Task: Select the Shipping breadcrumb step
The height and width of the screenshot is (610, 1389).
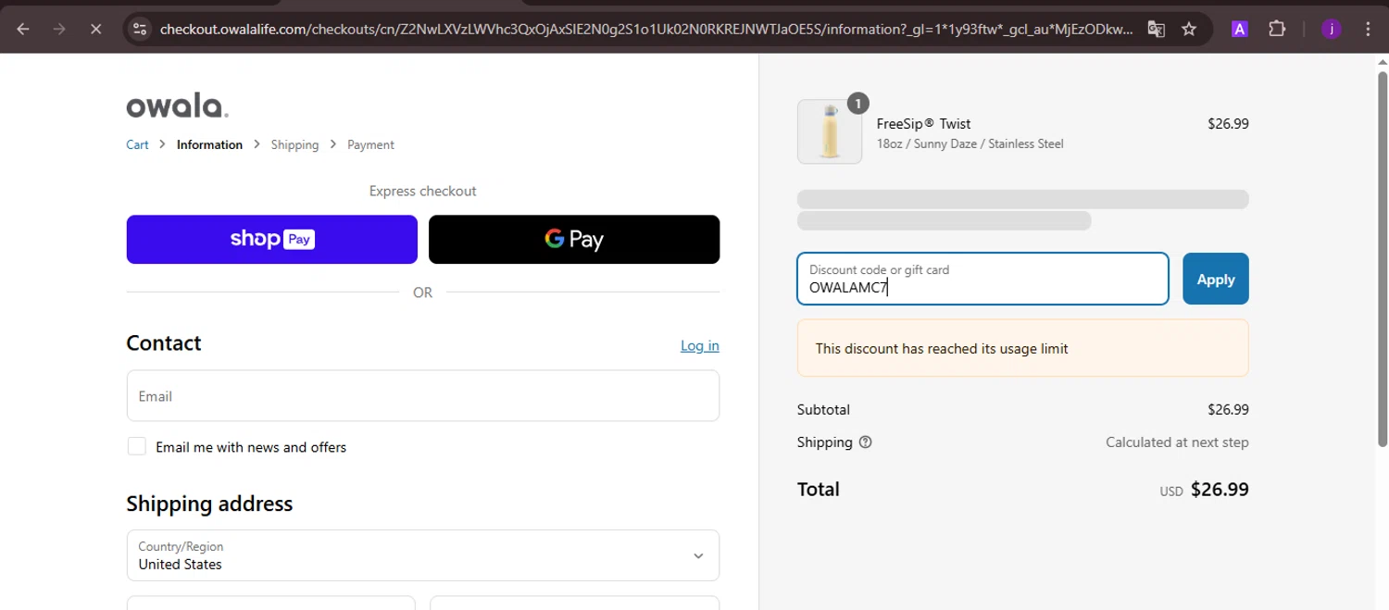Action: 294,144
